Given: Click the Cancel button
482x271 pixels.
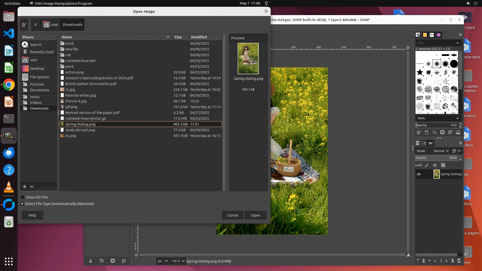Looking at the screenshot, I should [x=232, y=215].
